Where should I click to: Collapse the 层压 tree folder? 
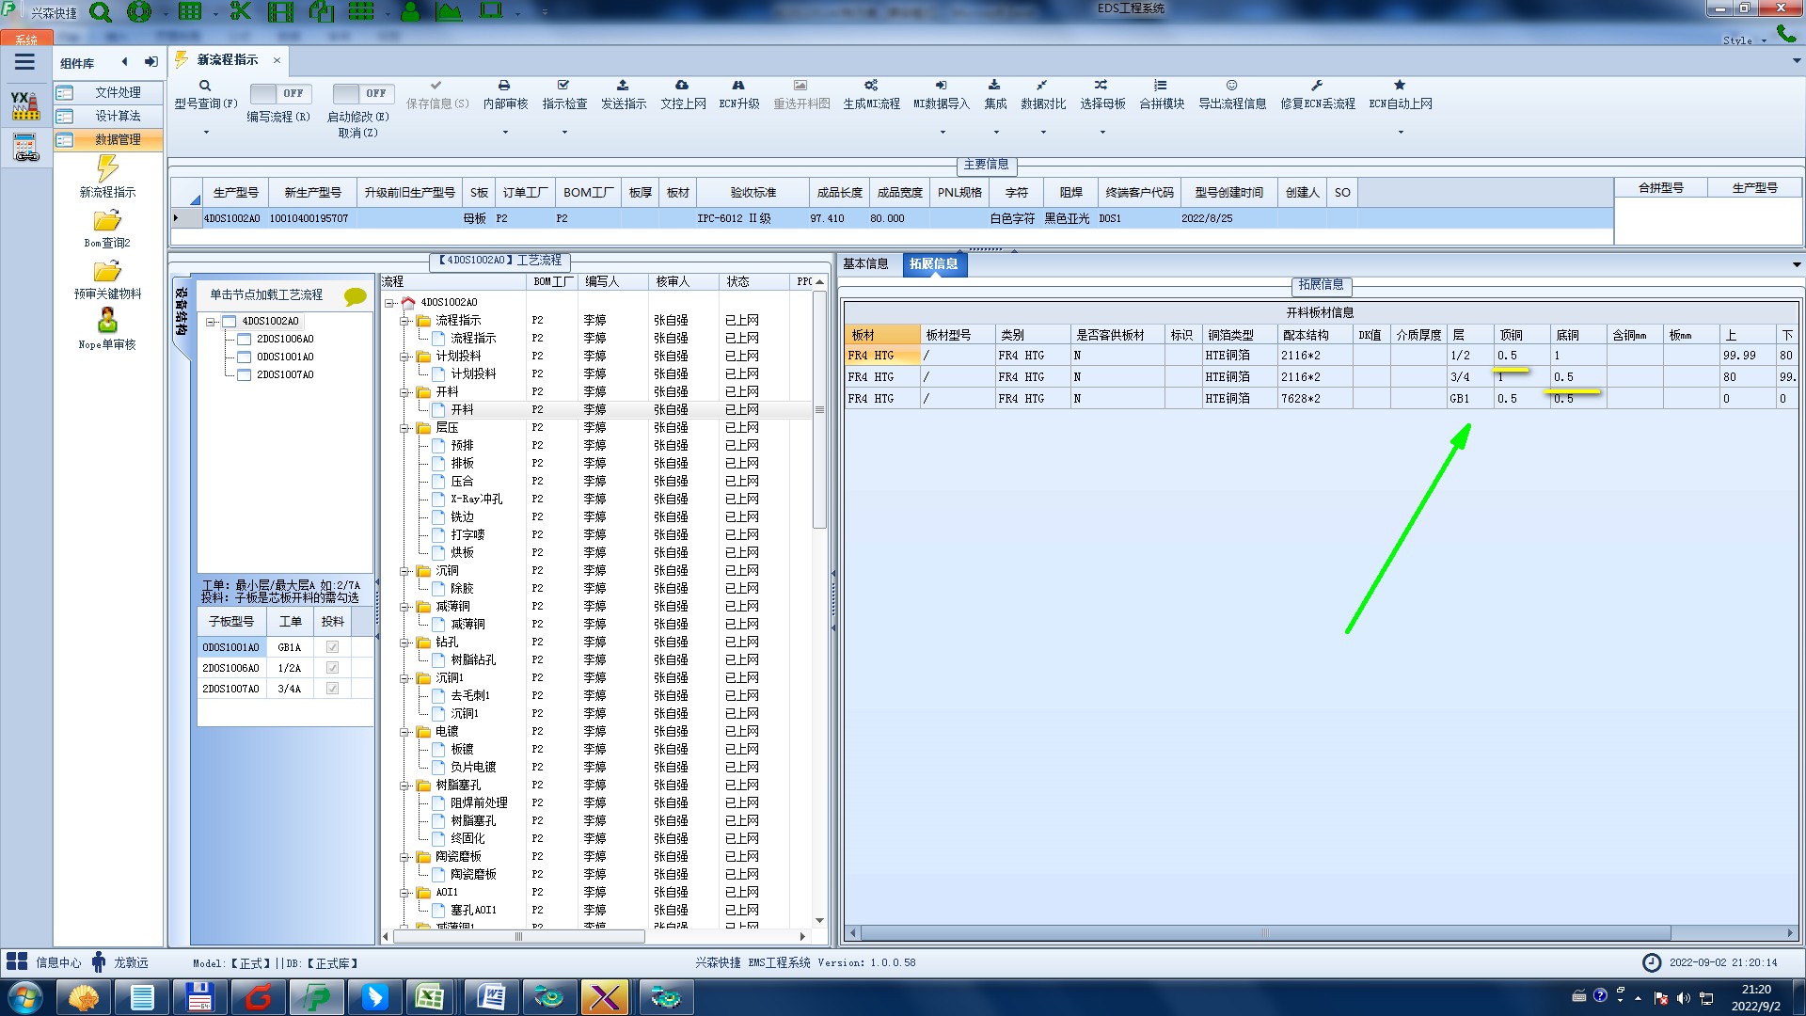[404, 428]
